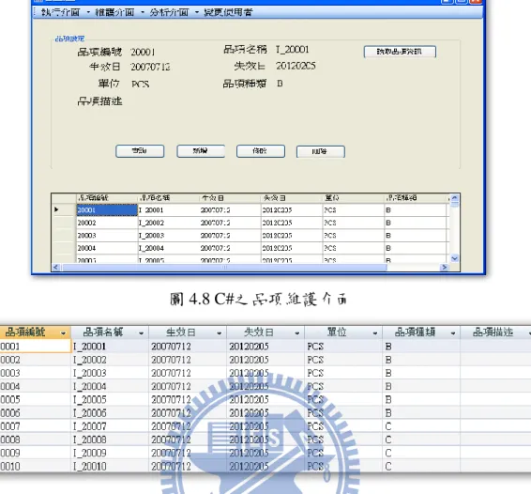Open the 變更使用者 menu
This screenshot has height=494, width=531.
coord(228,12)
